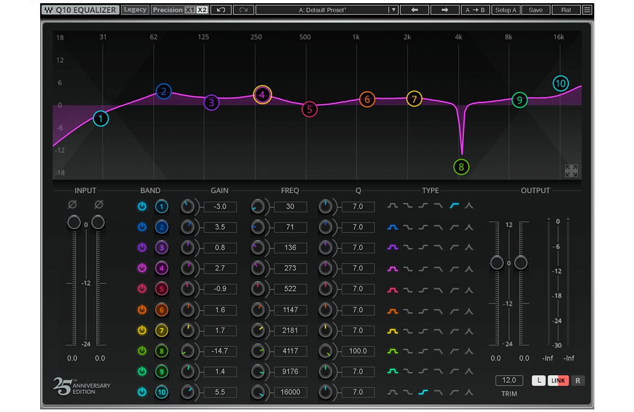
Task: Select band 3 number button in BAND column
Action: [162, 248]
